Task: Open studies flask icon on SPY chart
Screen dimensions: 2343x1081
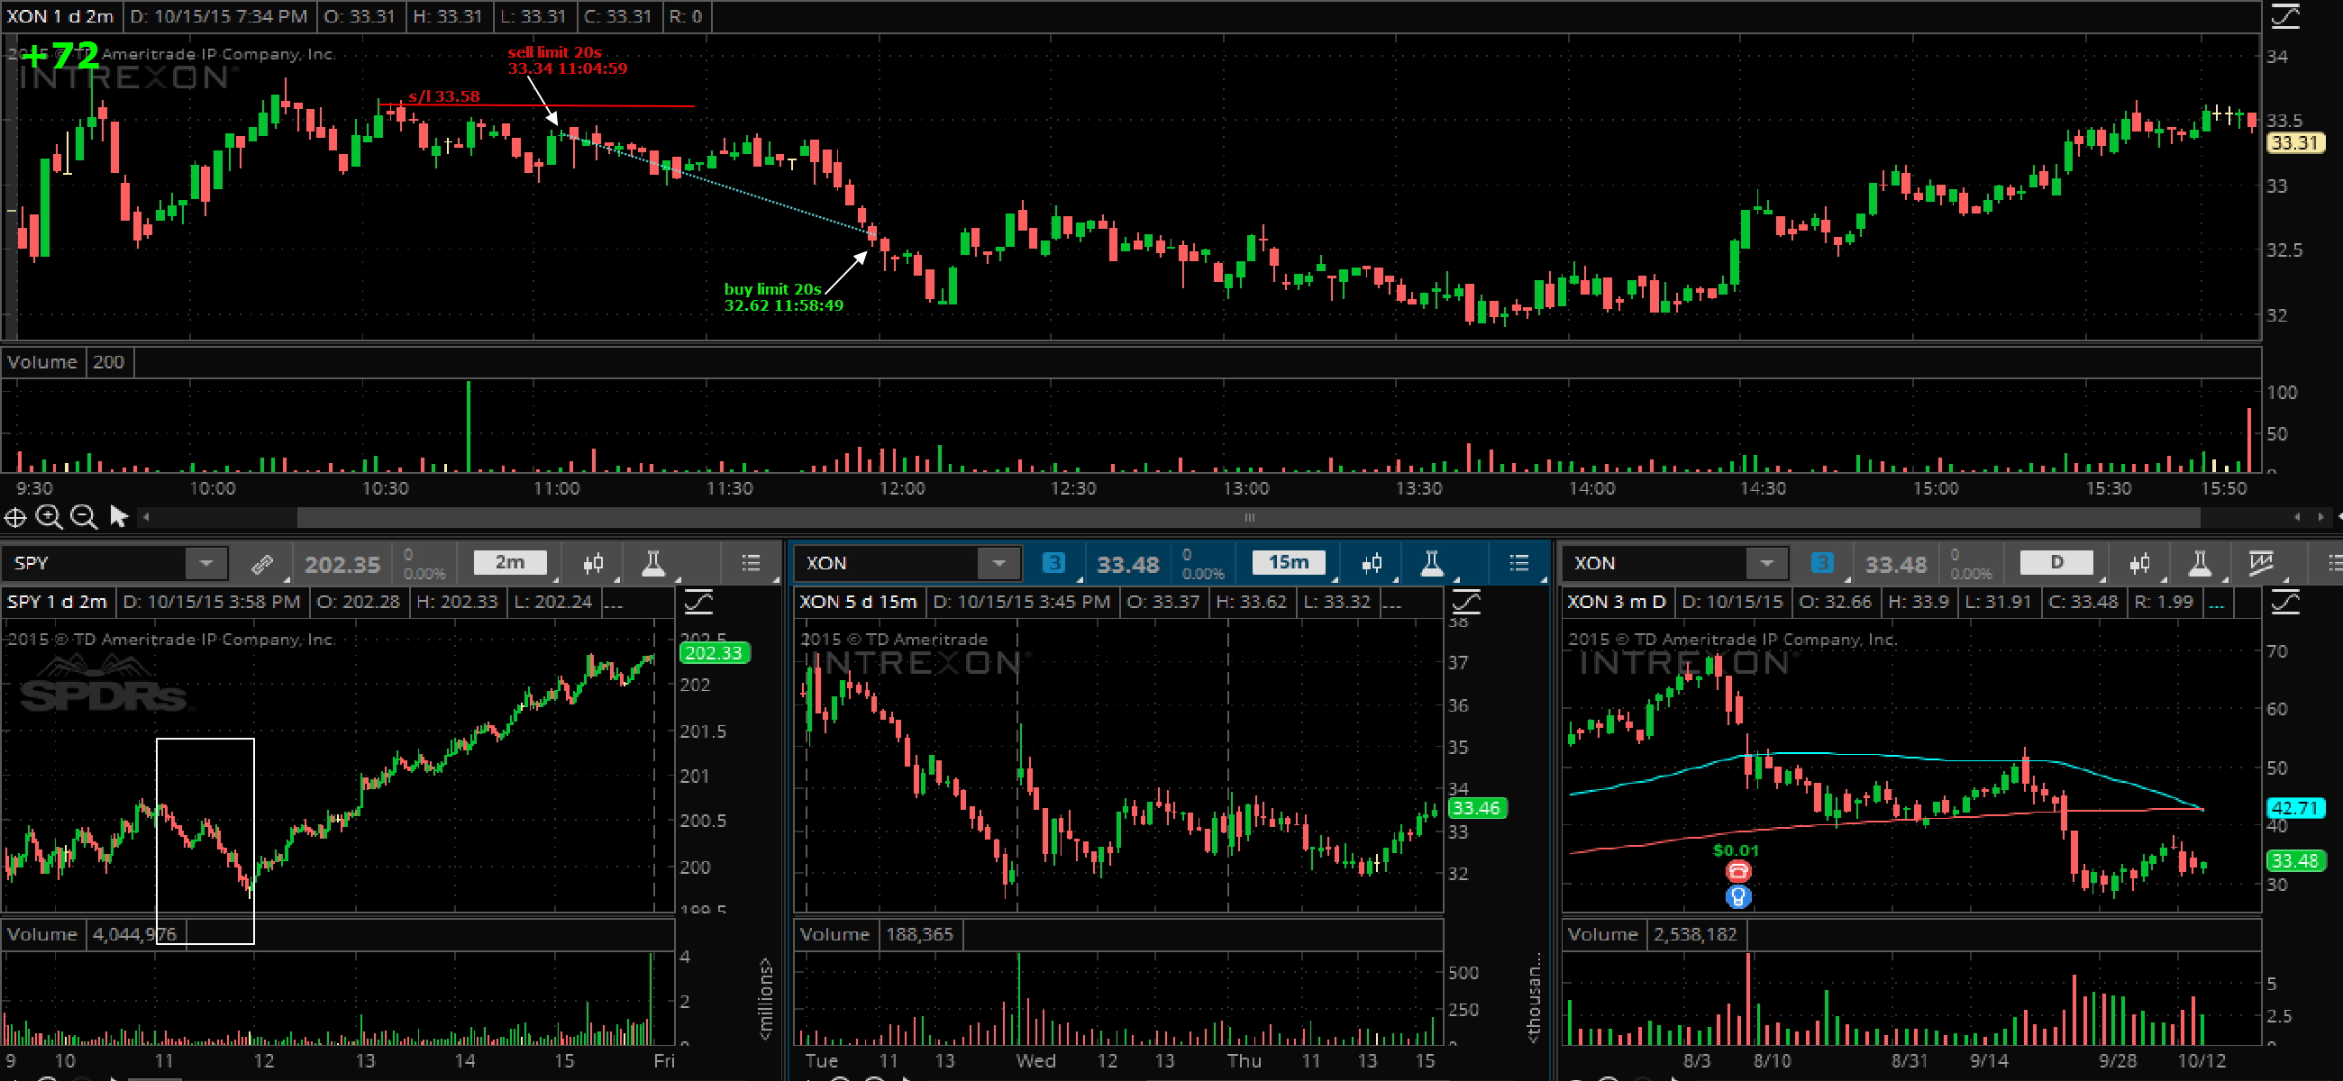Action: click(653, 564)
